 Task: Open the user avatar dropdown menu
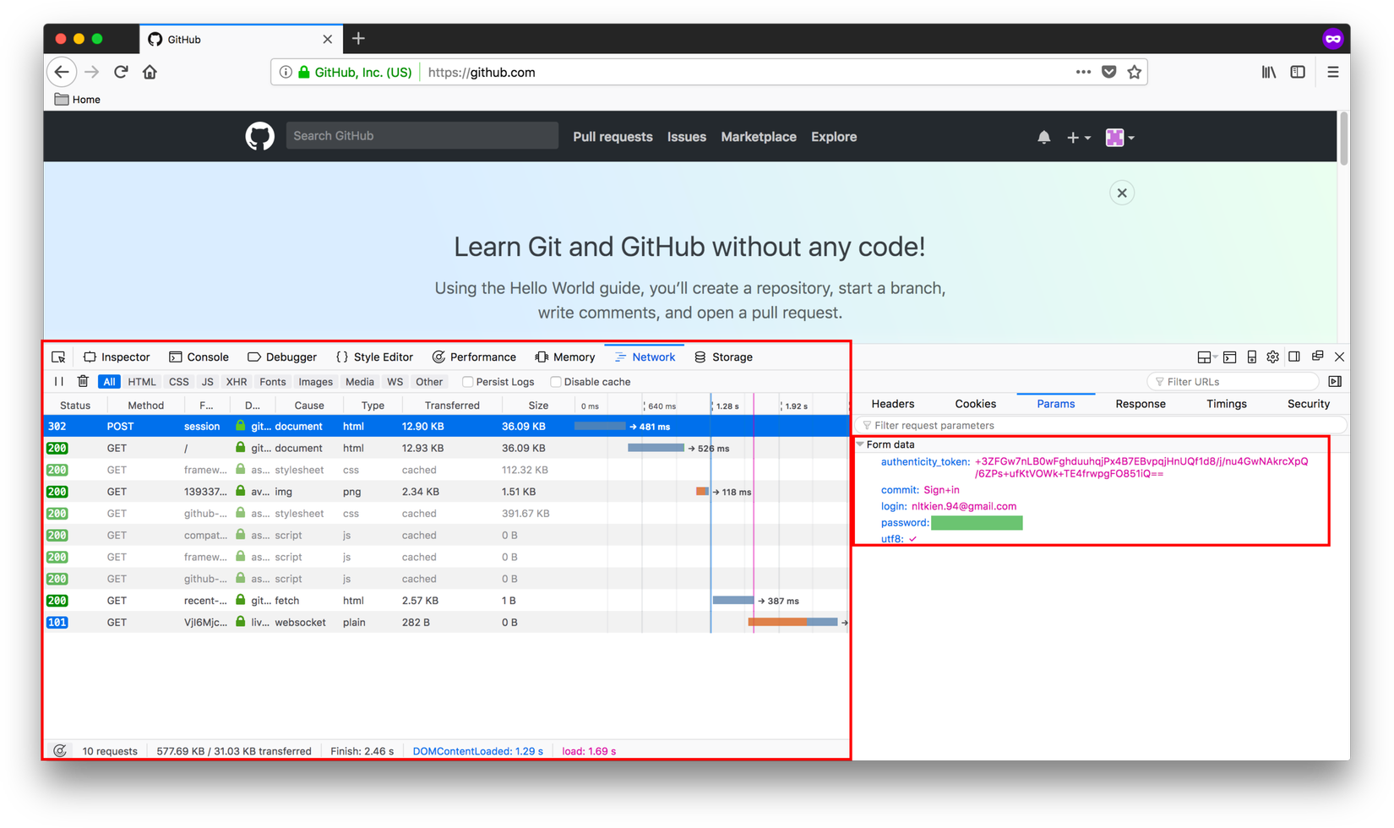point(1120,137)
